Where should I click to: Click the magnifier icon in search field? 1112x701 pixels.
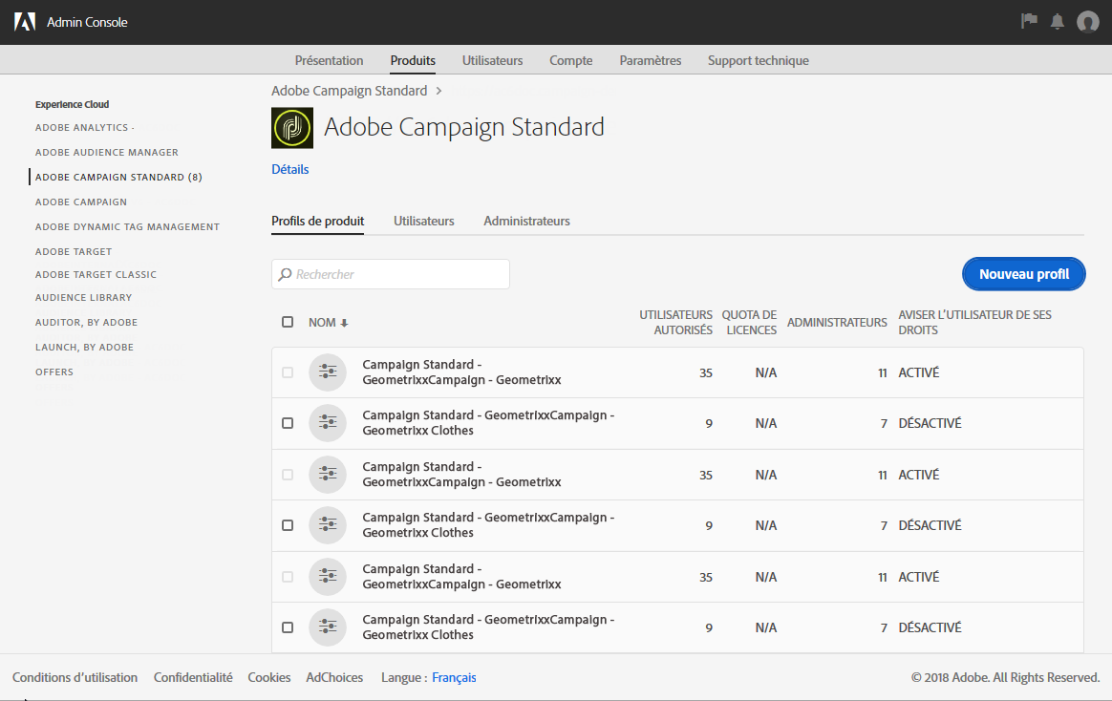click(285, 274)
